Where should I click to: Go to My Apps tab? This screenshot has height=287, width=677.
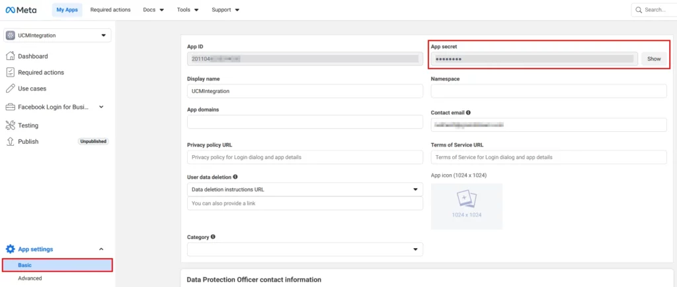pos(67,10)
